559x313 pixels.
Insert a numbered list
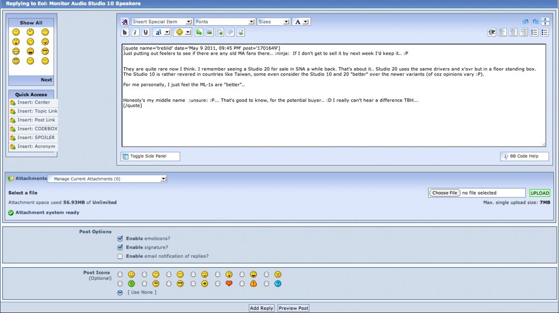coord(534,32)
